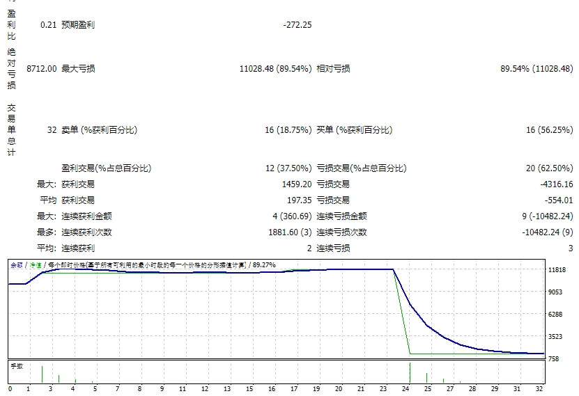The width and height of the screenshot is (579, 396).
Task: Click the 手数 lots label in lower panel
Action: [17, 366]
